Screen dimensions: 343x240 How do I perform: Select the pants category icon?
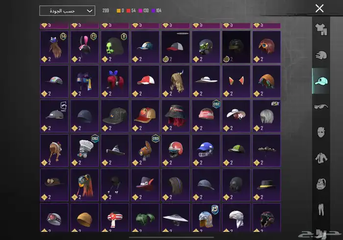tap(321, 210)
